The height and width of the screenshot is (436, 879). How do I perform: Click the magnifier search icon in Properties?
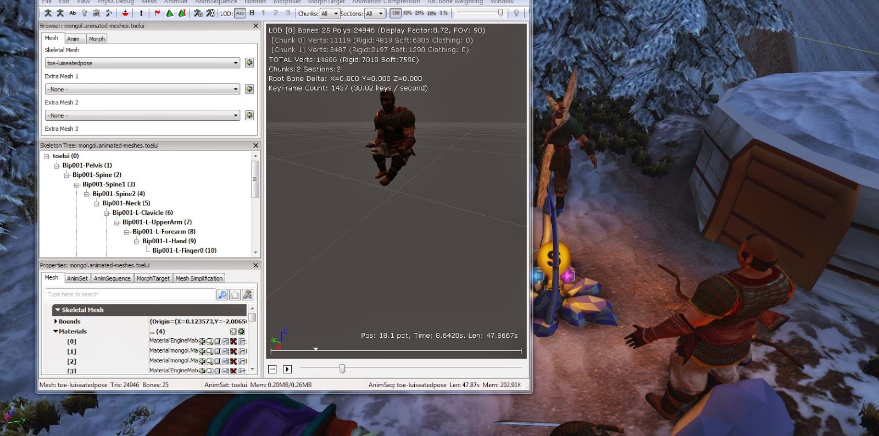(x=222, y=295)
